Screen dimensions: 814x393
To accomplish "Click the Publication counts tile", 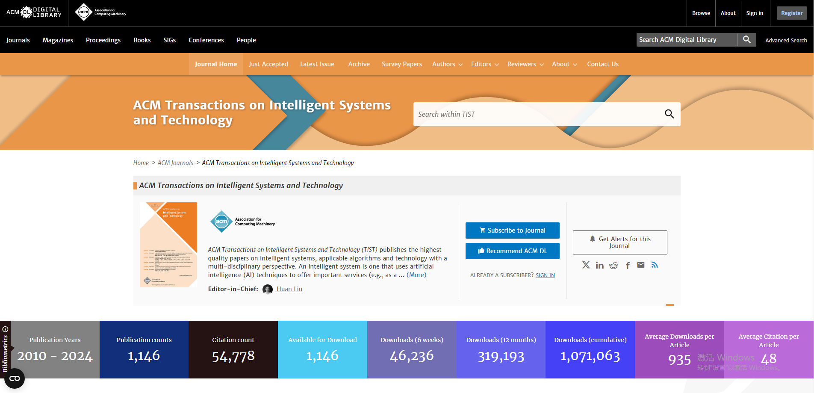I will pyautogui.click(x=144, y=350).
